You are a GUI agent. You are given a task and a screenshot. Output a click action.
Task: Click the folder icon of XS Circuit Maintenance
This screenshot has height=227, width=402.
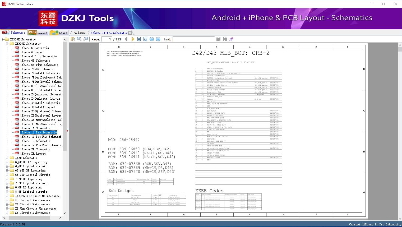click(x=12, y=200)
